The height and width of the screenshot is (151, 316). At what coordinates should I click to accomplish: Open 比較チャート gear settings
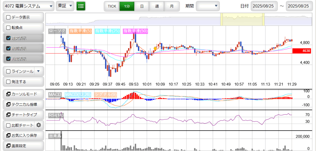click(x=39, y=125)
